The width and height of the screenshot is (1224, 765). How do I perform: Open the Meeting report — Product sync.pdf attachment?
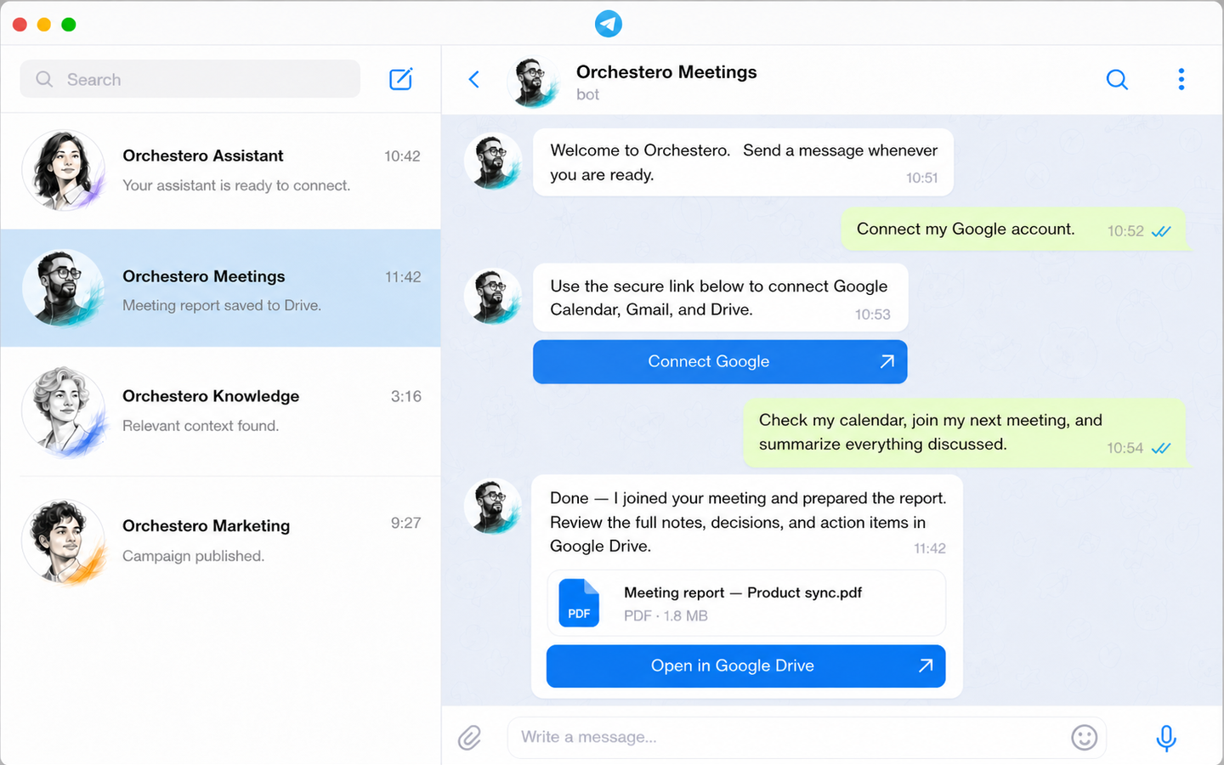coord(746,603)
